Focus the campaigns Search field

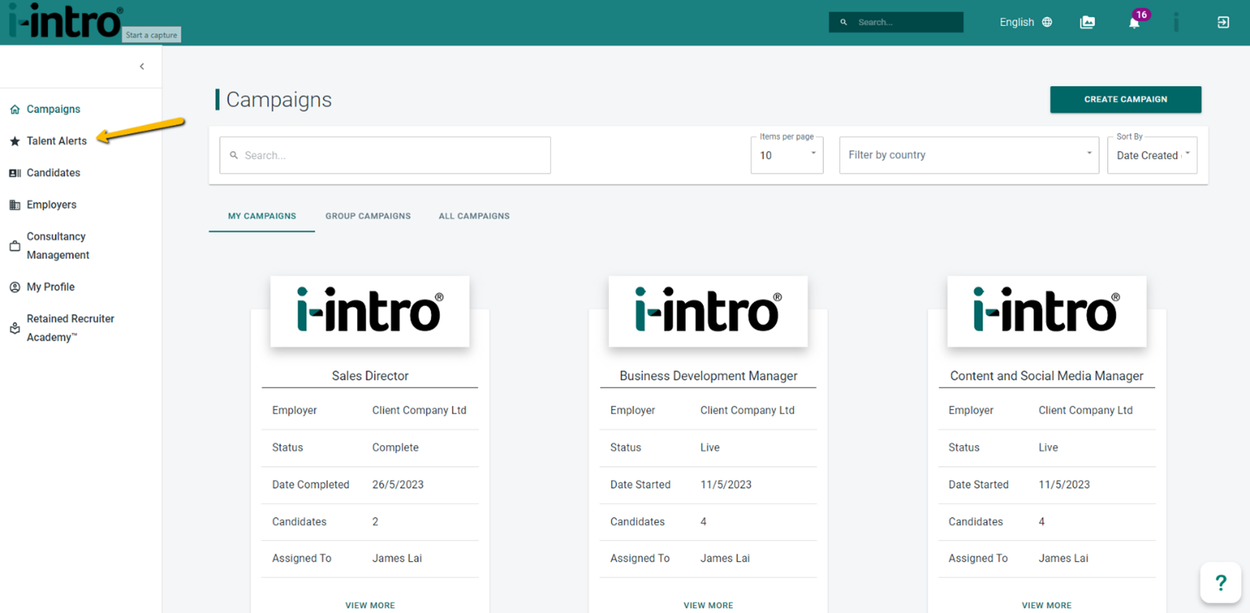click(x=385, y=155)
